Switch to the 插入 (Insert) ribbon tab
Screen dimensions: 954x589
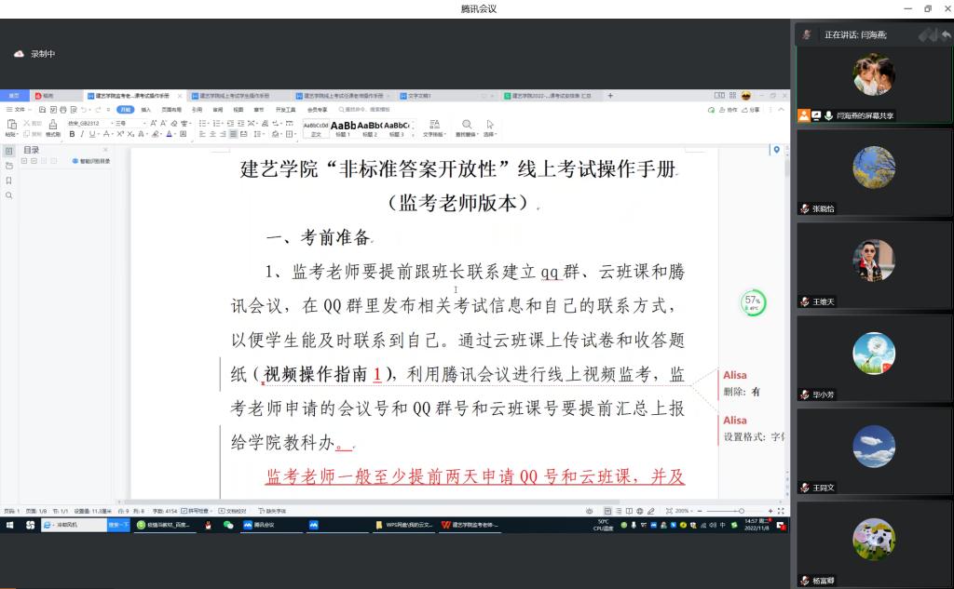click(146, 110)
